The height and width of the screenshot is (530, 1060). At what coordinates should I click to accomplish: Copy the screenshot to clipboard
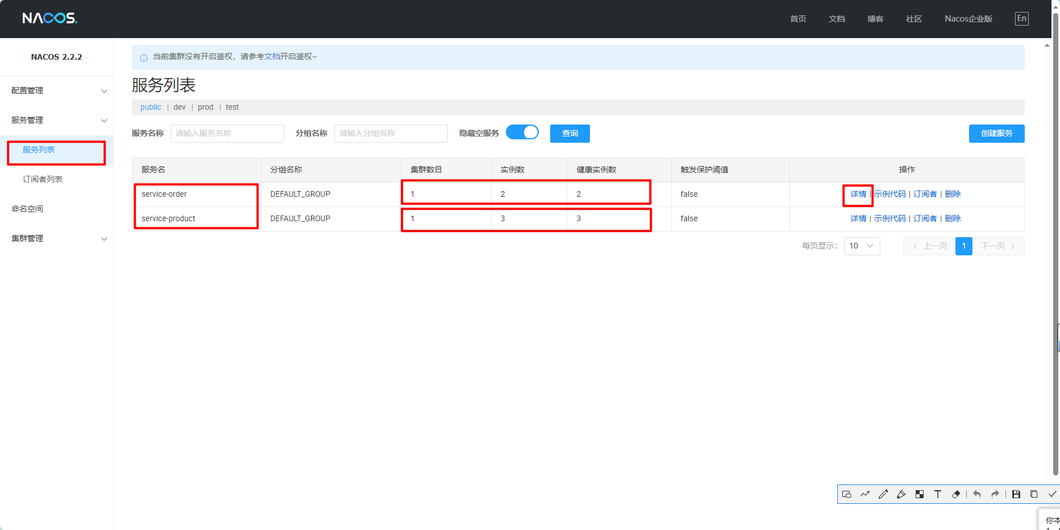pyautogui.click(x=1034, y=494)
